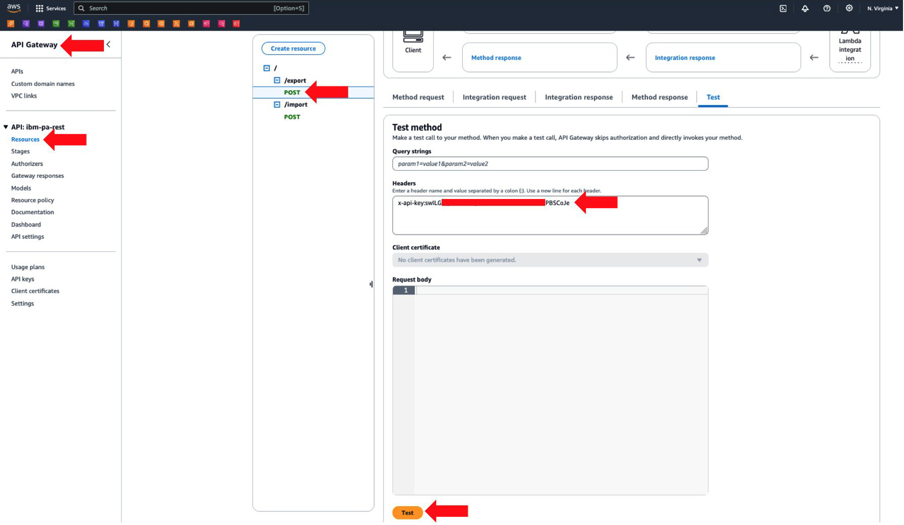Open API keys
The height and width of the screenshot is (525, 904).
click(x=23, y=279)
